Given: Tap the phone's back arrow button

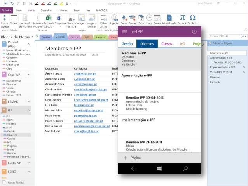Looking at the screenshot, I should pos(133,169).
